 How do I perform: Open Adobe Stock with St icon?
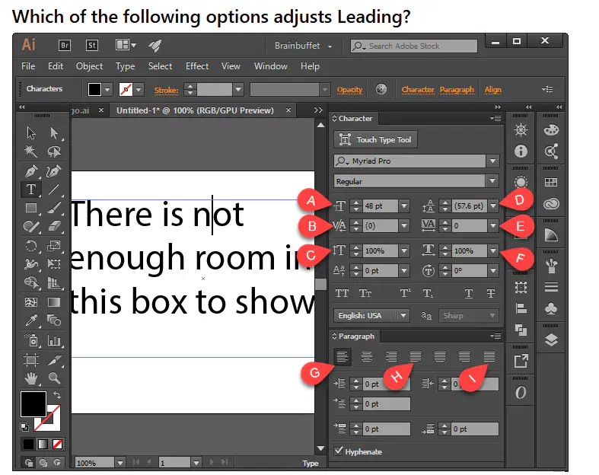tap(92, 46)
